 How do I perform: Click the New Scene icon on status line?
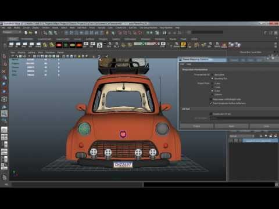pyautogui.click(x=26, y=33)
